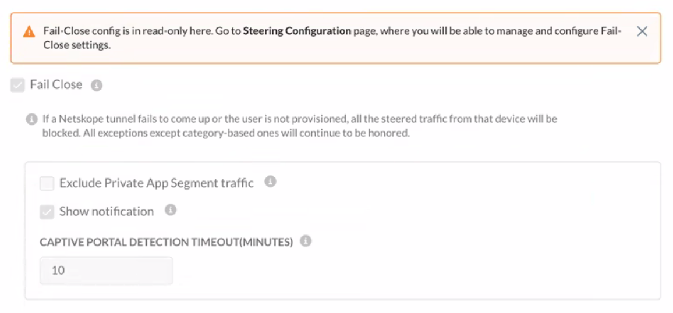The image size is (673, 313).
Task: Click info icon next to Show notification
Action: coord(171,209)
